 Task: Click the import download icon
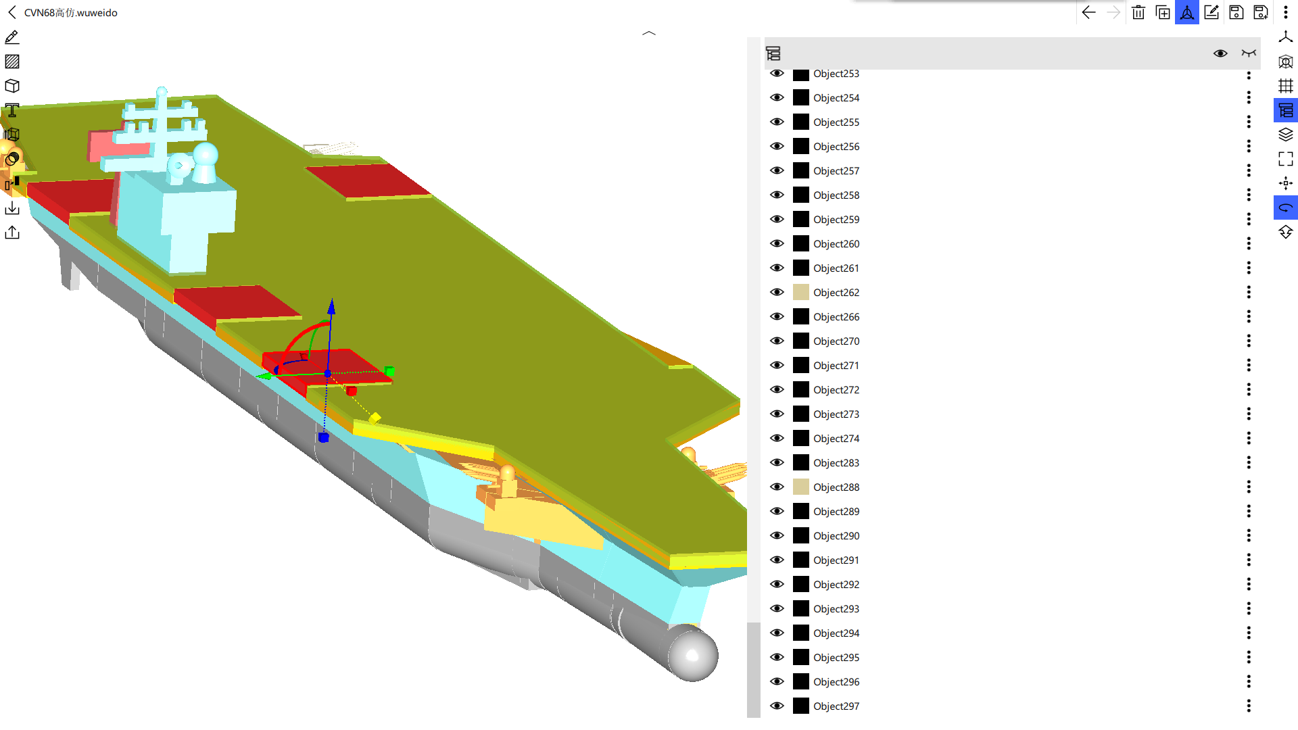12,208
